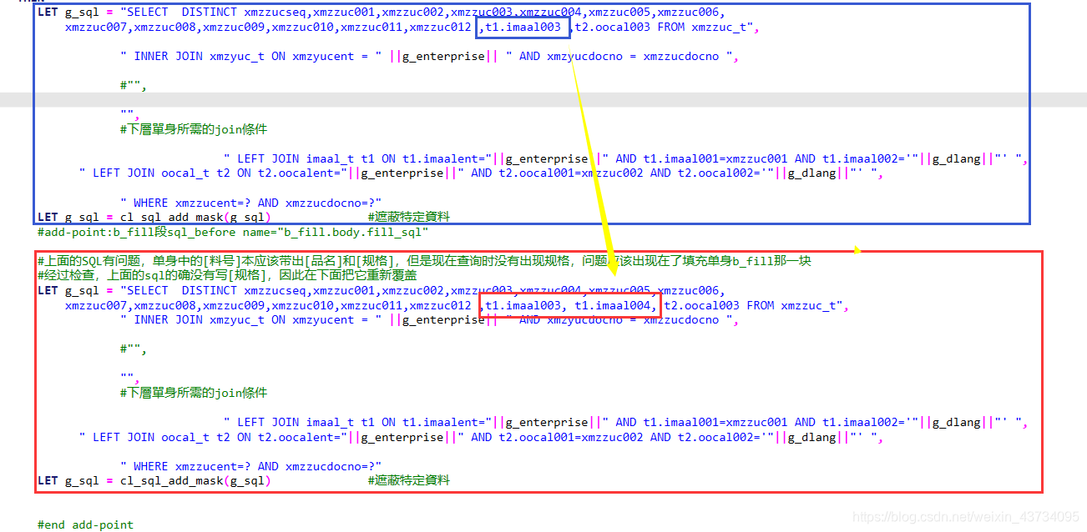Click "xmzzuc012" in the first SELECT statement
The image size is (1087, 532).
pos(440,27)
